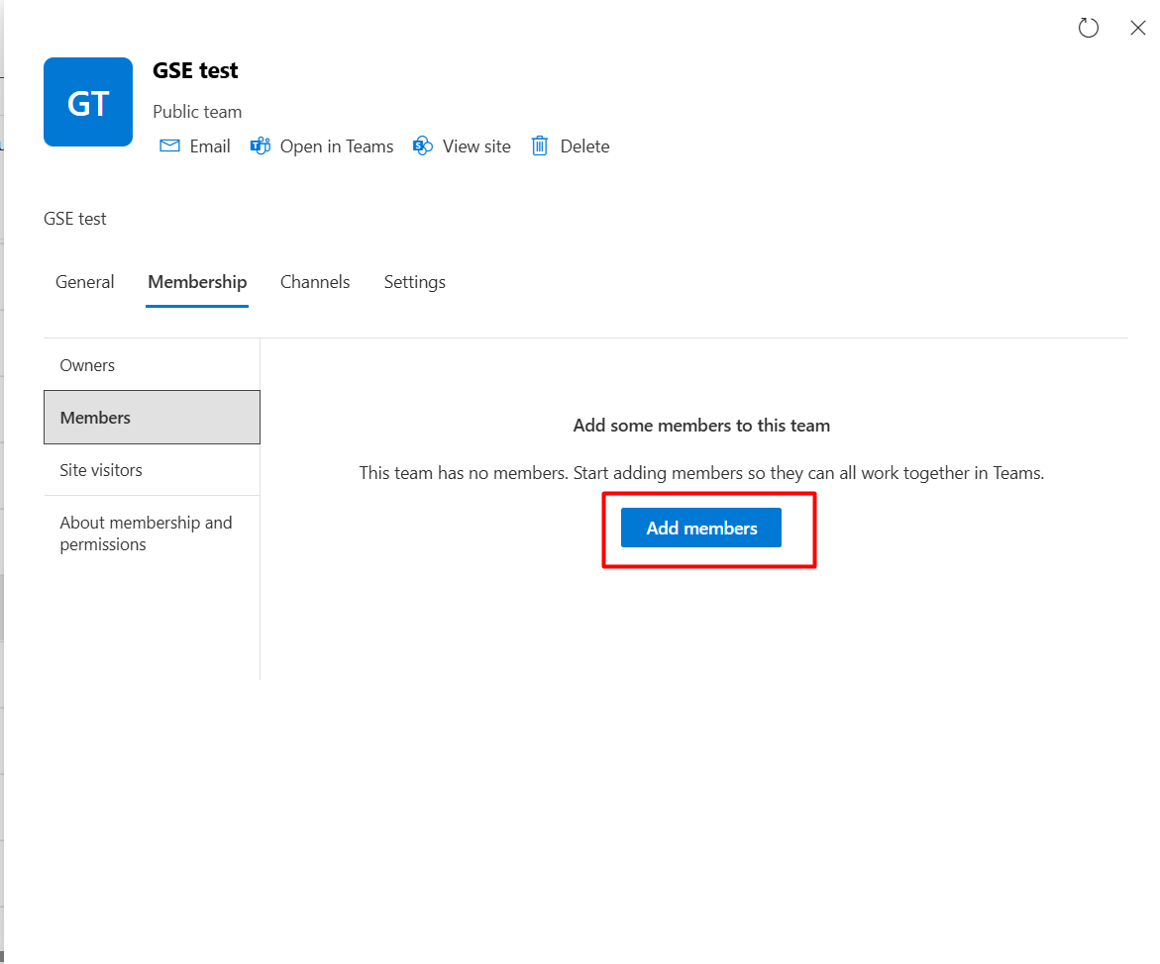Click the refresh icon at top right
Viewport: 1160px width, 964px height.
1088,28
